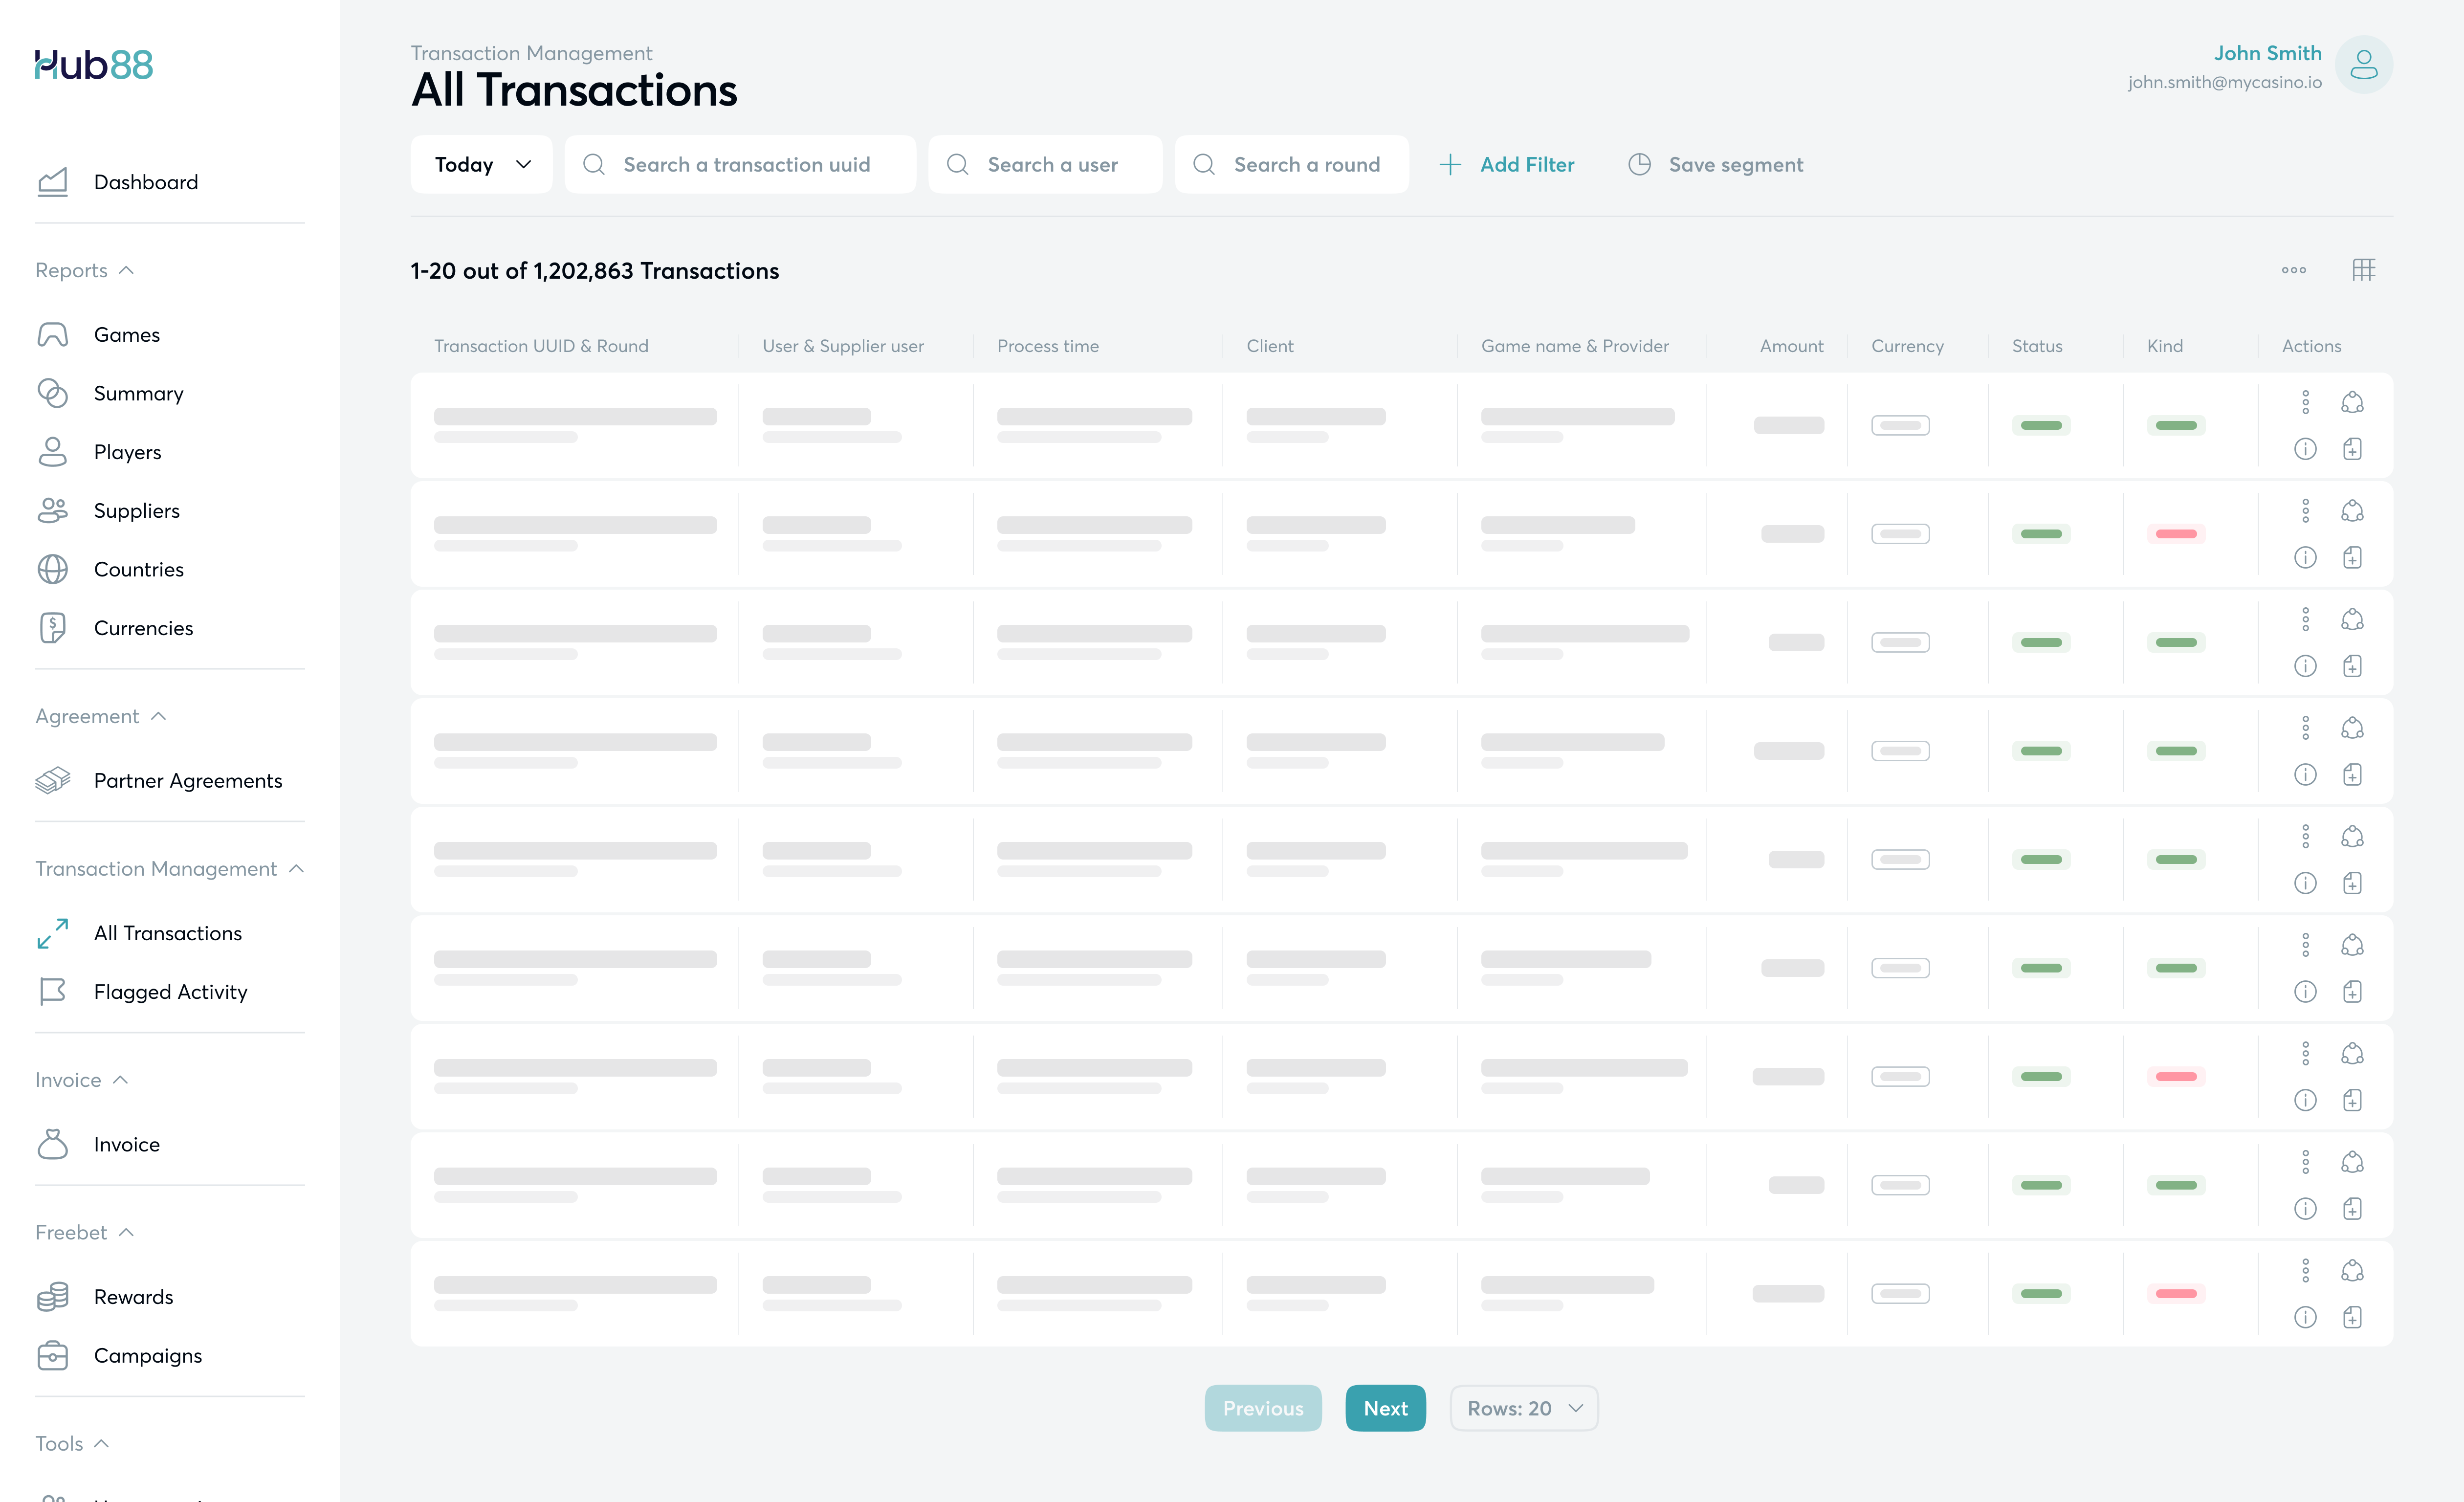Screen dimensions: 2464x1502
Task: Open Partner Agreements in the sidebar
Action: (x=188, y=781)
